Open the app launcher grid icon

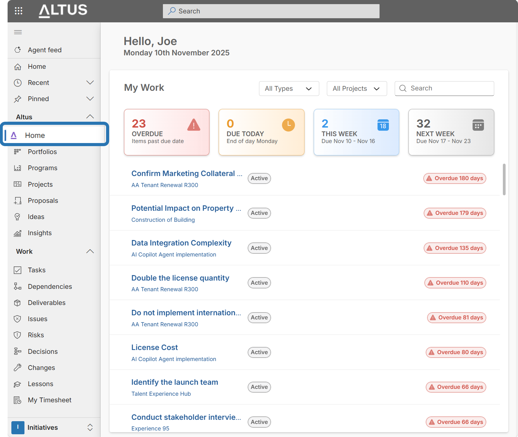point(19,11)
